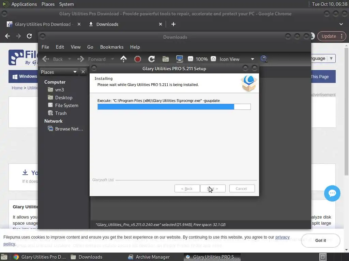The width and height of the screenshot is (349, 261).
Task: Click the show desktop icon in taskbar
Action: pos(4,257)
